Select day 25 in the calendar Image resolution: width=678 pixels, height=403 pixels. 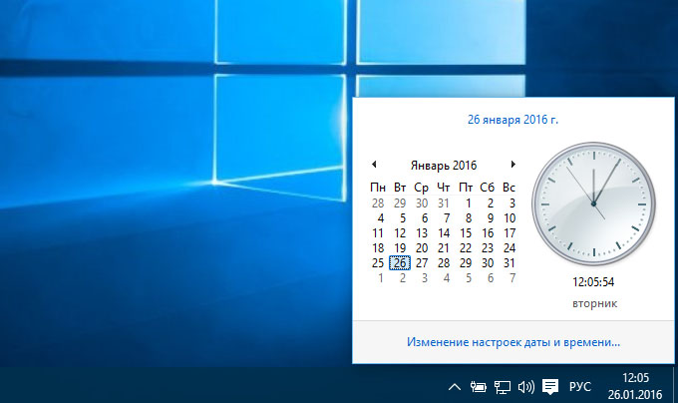point(378,263)
